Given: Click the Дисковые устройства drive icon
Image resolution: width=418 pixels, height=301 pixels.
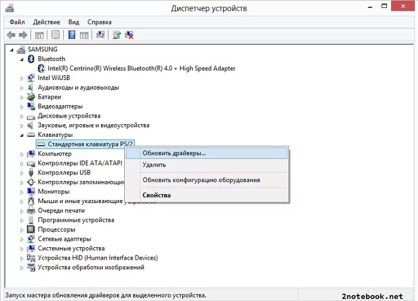Looking at the screenshot, I should point(31,116).
